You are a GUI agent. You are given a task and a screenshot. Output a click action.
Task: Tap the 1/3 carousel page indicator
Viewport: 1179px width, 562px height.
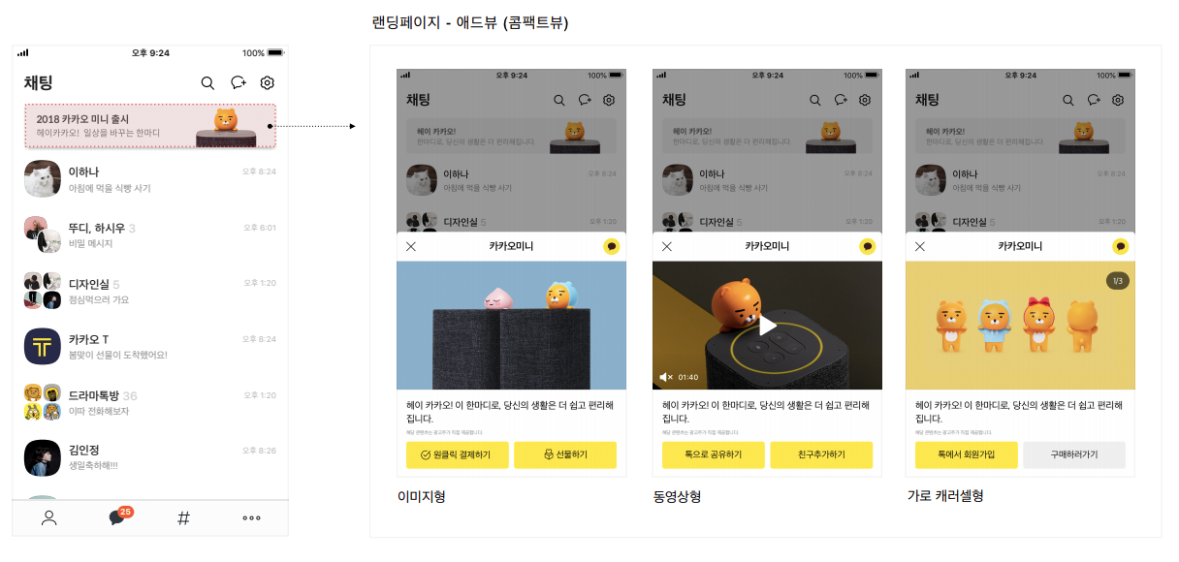(1118, 281)
